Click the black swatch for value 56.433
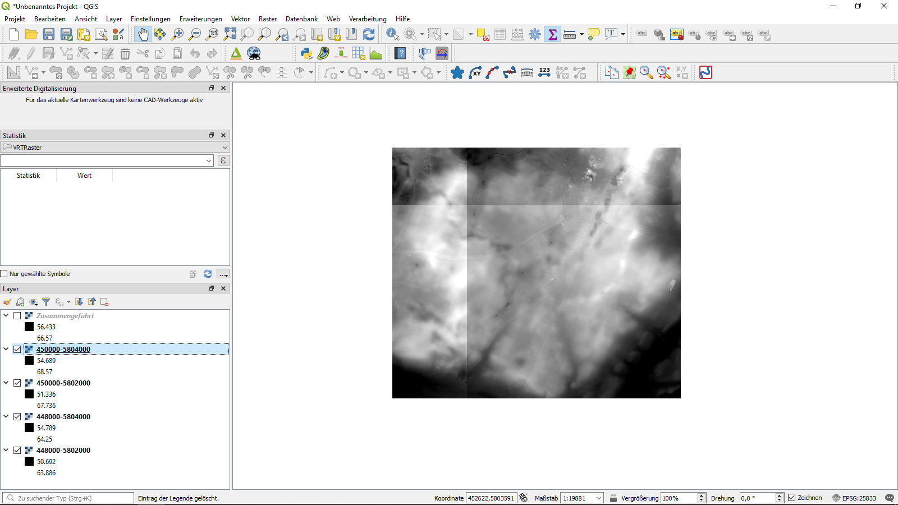Image resolution: width=898 pixels, height=505 pixels. (x=29, y=327)
